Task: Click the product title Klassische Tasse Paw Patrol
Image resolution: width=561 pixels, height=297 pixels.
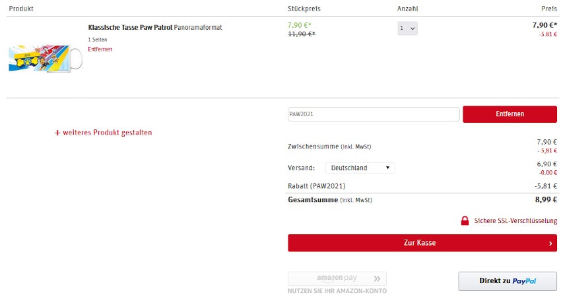Action: pyautogui.click(x=130, y=28)
